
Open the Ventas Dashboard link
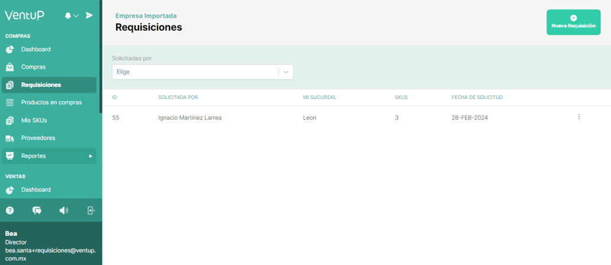pos(36,190)
